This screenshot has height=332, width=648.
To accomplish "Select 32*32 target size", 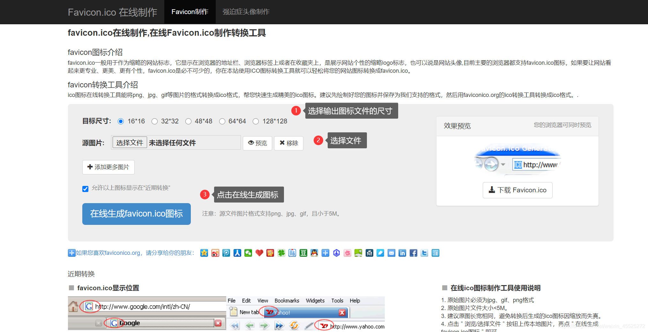I will [155, 121].
